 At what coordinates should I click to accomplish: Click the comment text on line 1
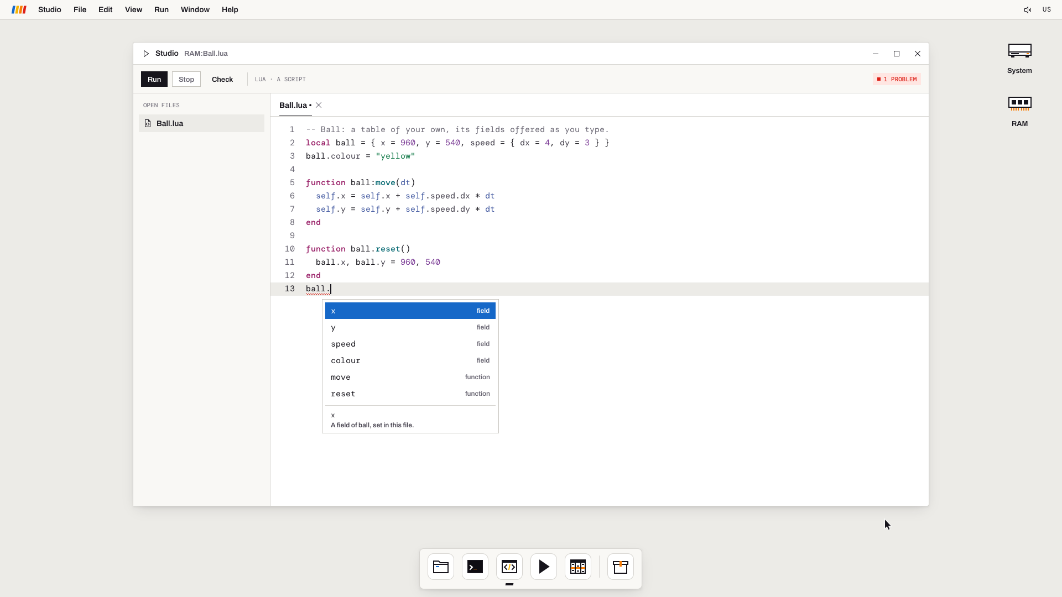pyautogui.click(x=457, y=129)
